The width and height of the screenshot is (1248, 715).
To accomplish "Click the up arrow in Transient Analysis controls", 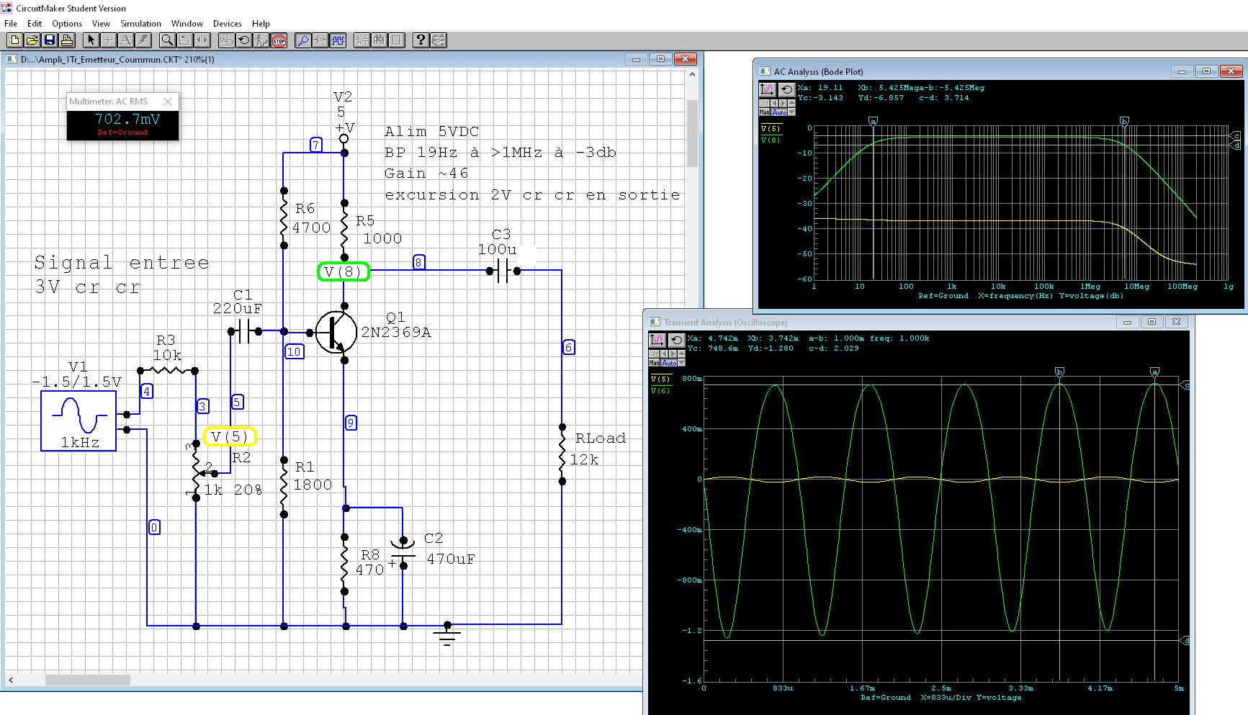I will point(682,354).
